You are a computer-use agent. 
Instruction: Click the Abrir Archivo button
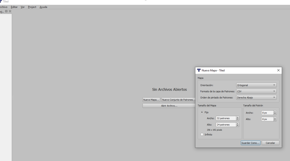[x=169, y=106]
